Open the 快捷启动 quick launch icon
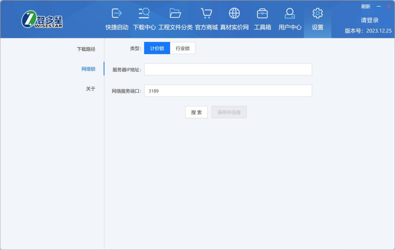This screenshot has width=395, height=250. click(x=117, y=13)
